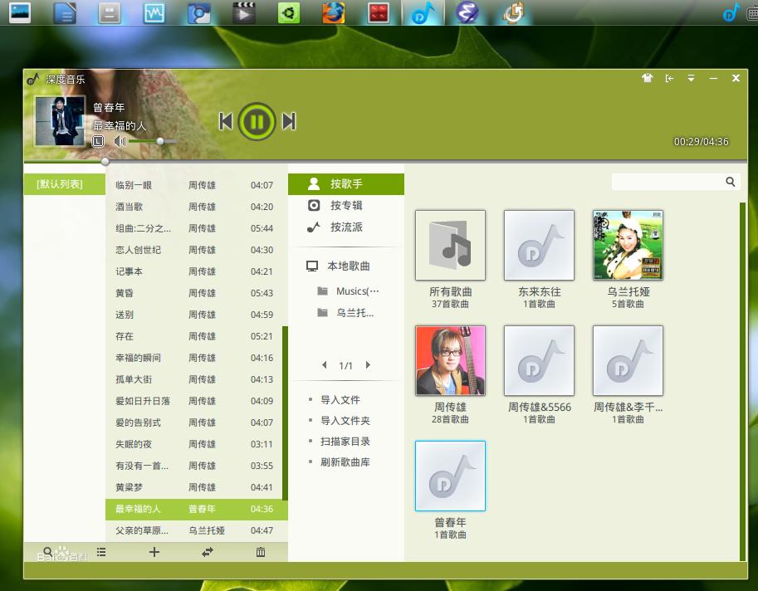This screenshot has height=591, width=758.
Task: Pause playback of 最幸福的人
Action: coord(257,121)
